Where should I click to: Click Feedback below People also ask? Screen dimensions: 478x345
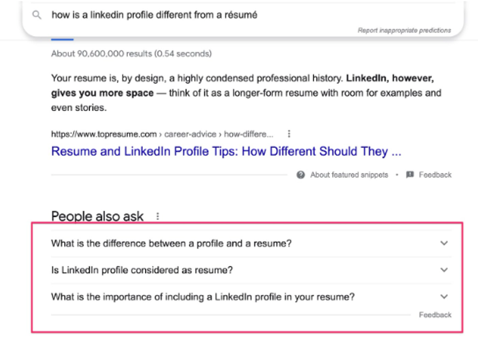[x=435, y=315]
